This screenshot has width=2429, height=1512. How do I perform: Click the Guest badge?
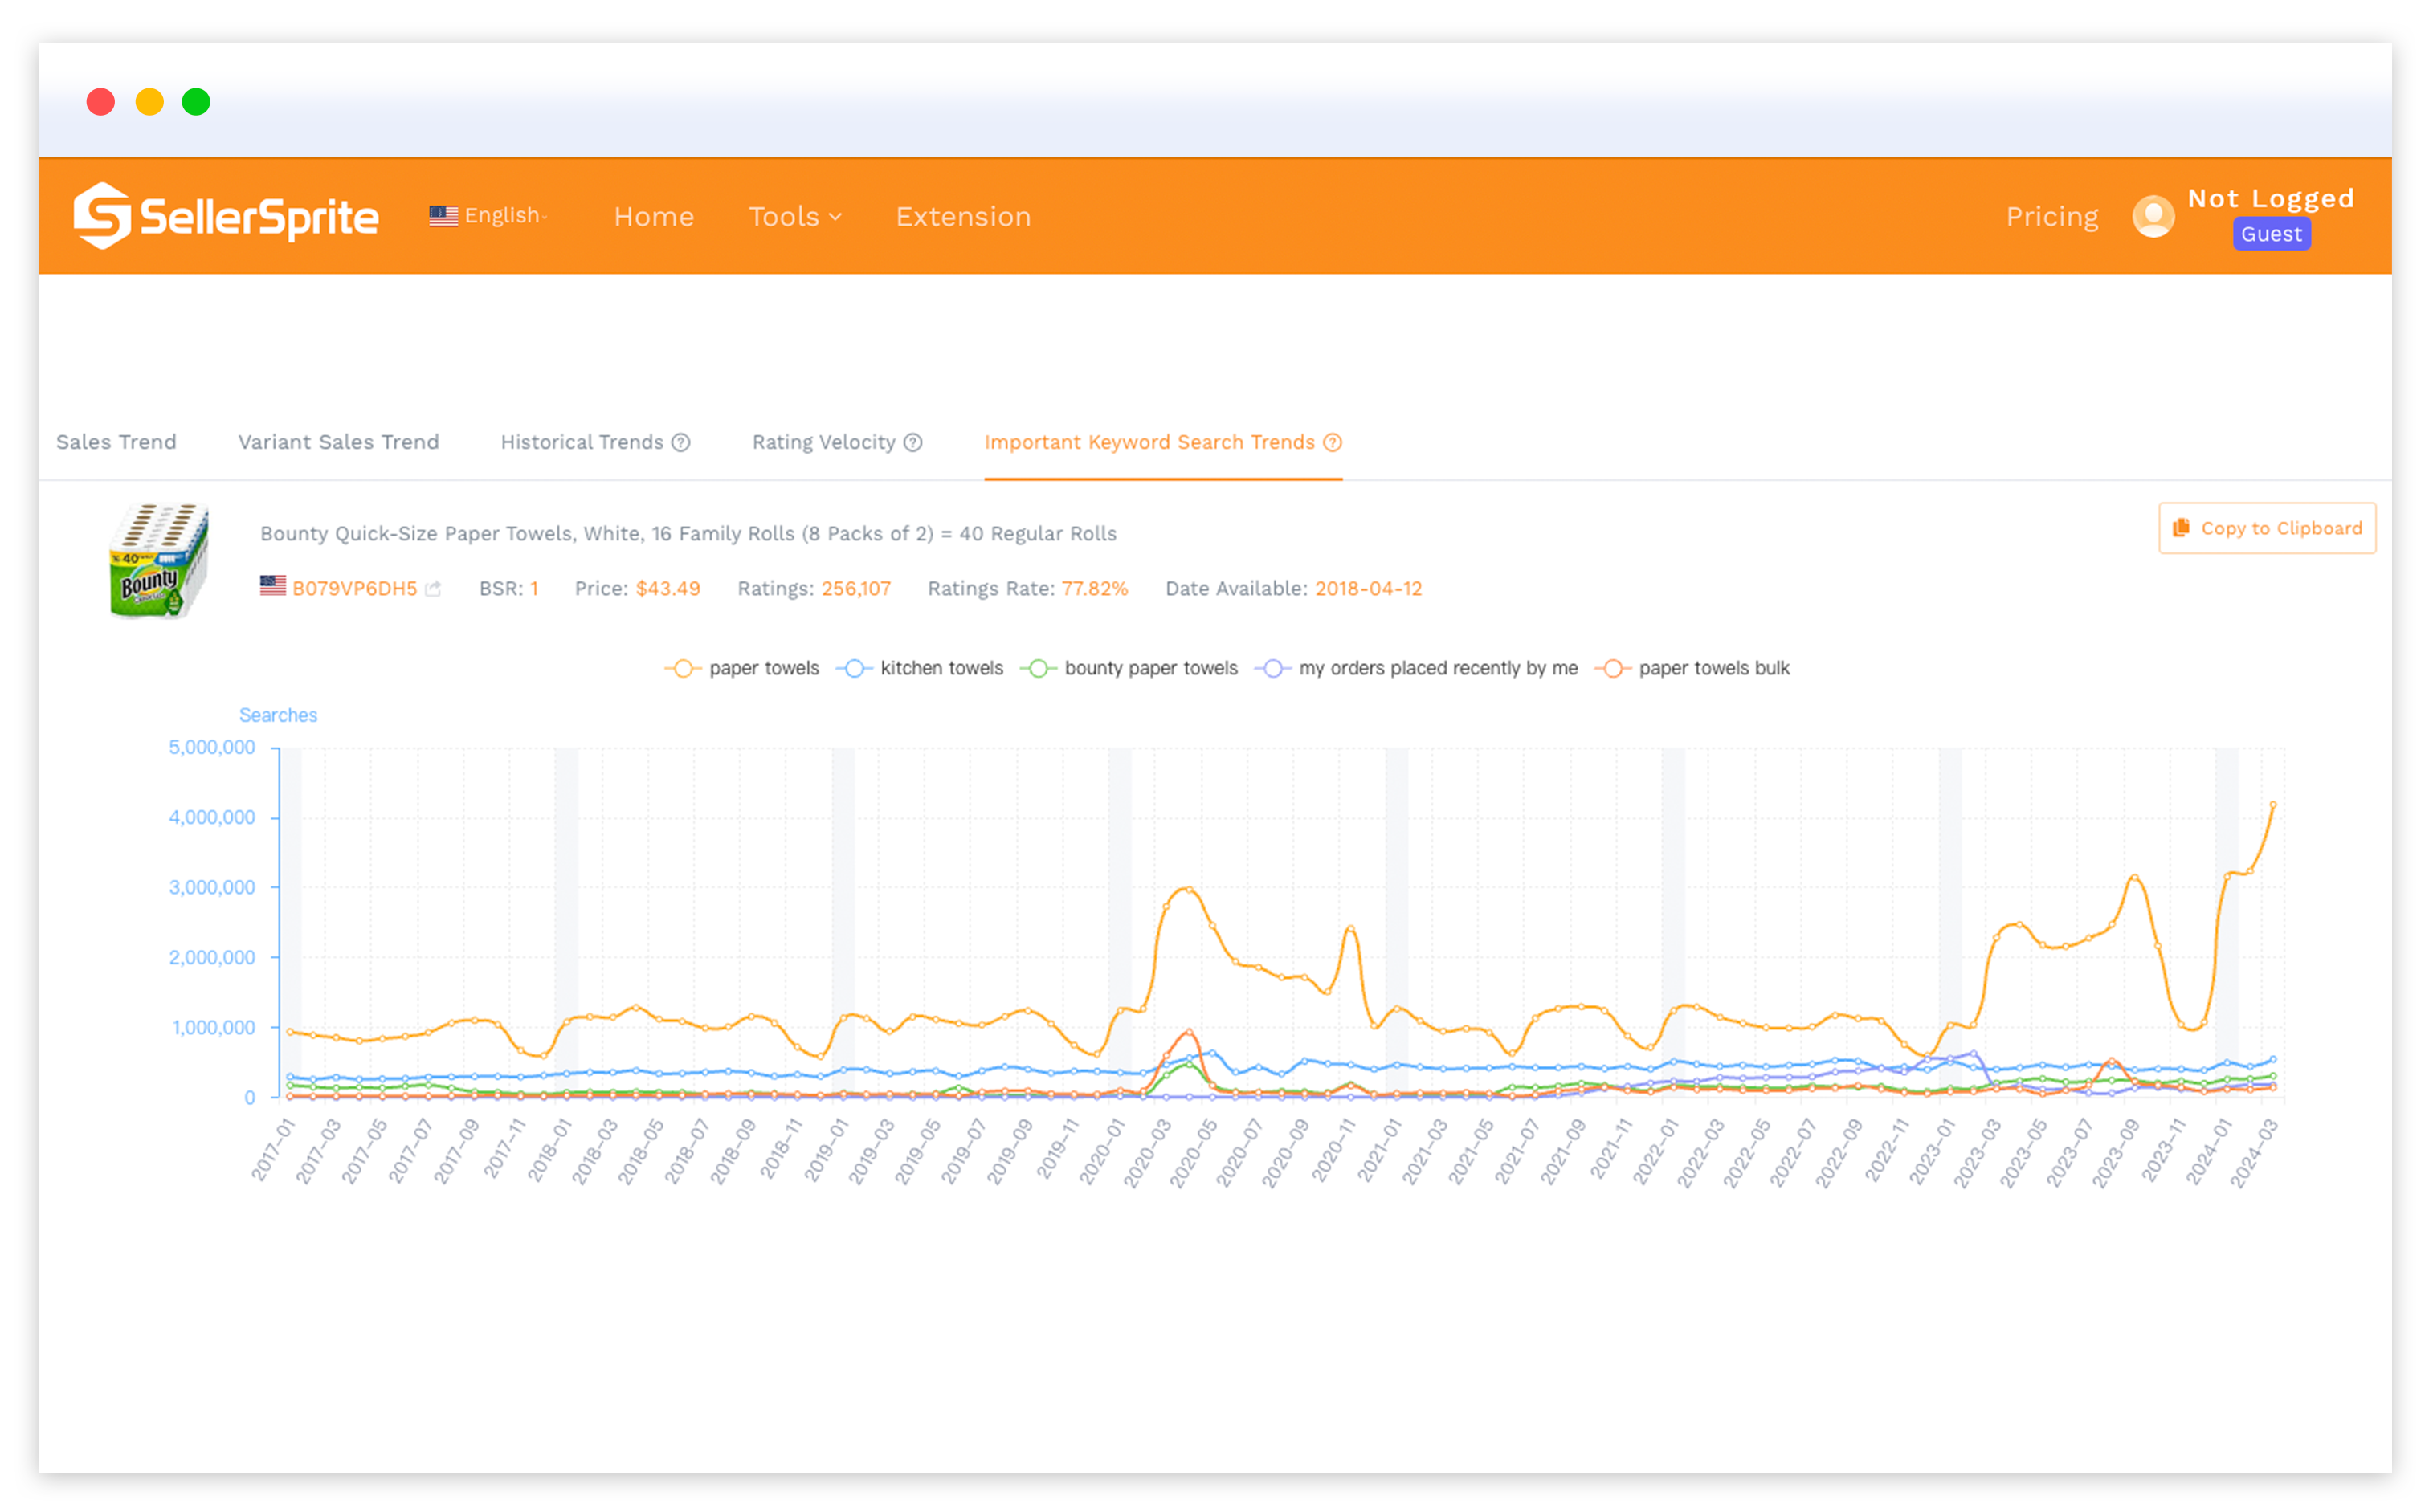(x=2270, y=234)
